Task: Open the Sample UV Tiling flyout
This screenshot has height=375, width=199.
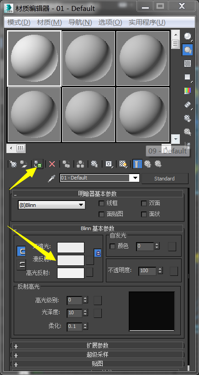Action: pyautogui.click(x=188, y=77)
